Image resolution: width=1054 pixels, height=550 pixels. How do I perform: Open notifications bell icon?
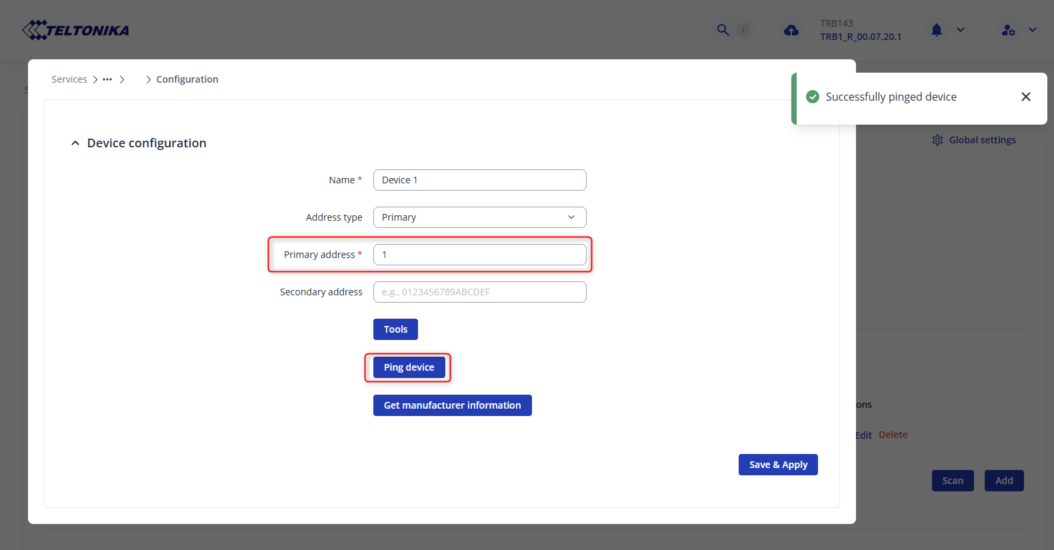point(937,30)
